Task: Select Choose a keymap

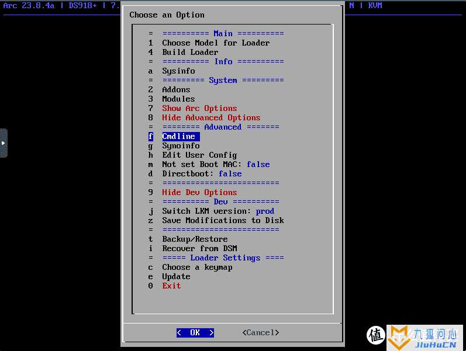Action: click(x=197, y=267)
